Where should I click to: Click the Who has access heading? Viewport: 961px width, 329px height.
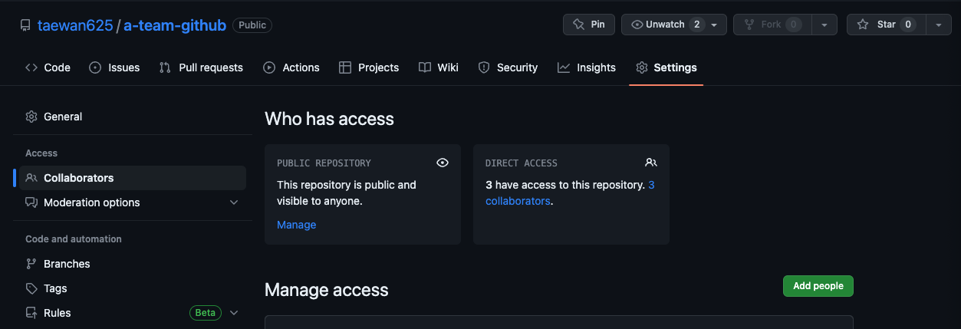pyautogui.click(x=329, y=119)
